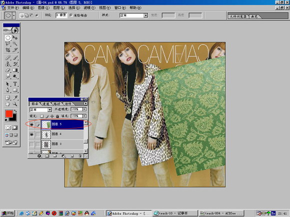Switch to Standard editing mode
This screenshot has height=217, width=290.
click(8, 128)
